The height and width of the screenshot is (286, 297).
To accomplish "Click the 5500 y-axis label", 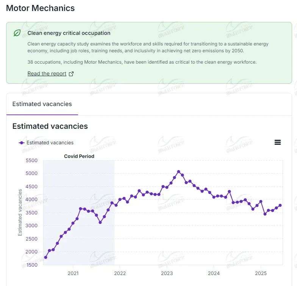I will coord(32,161).
